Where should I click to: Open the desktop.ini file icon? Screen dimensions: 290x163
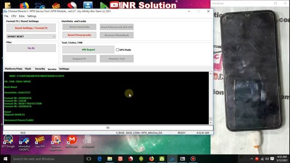pyautogui.click(x=88, y=142)
